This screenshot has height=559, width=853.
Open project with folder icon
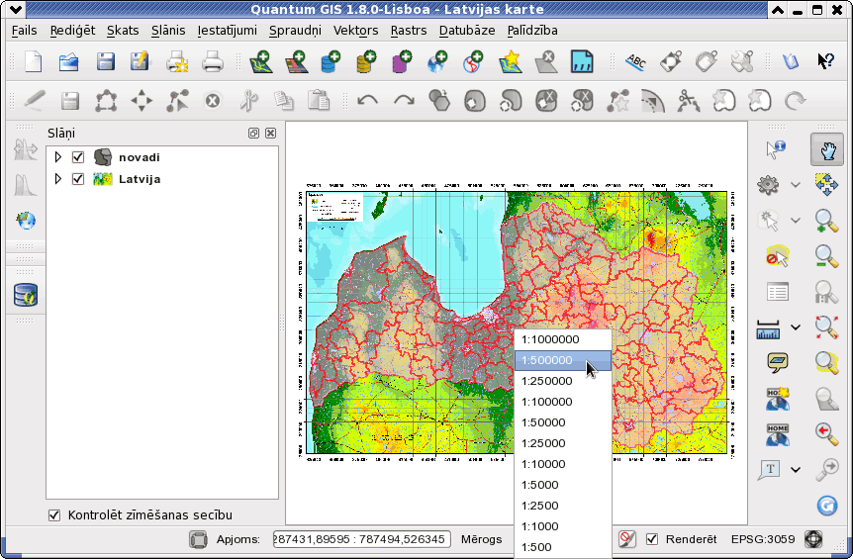[x=69, y=61]
